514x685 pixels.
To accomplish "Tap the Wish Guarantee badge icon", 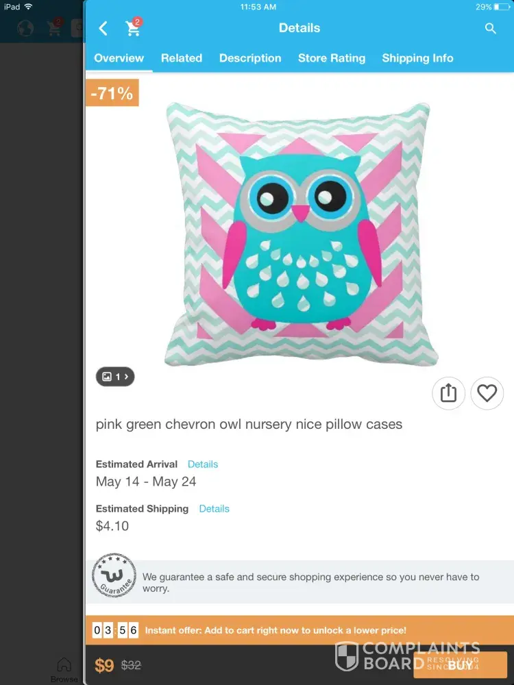I will click(114, 575).
